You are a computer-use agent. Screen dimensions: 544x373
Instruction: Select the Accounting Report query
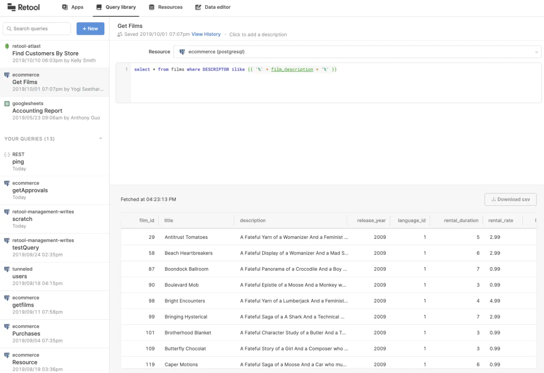click(x=55, y=111)
